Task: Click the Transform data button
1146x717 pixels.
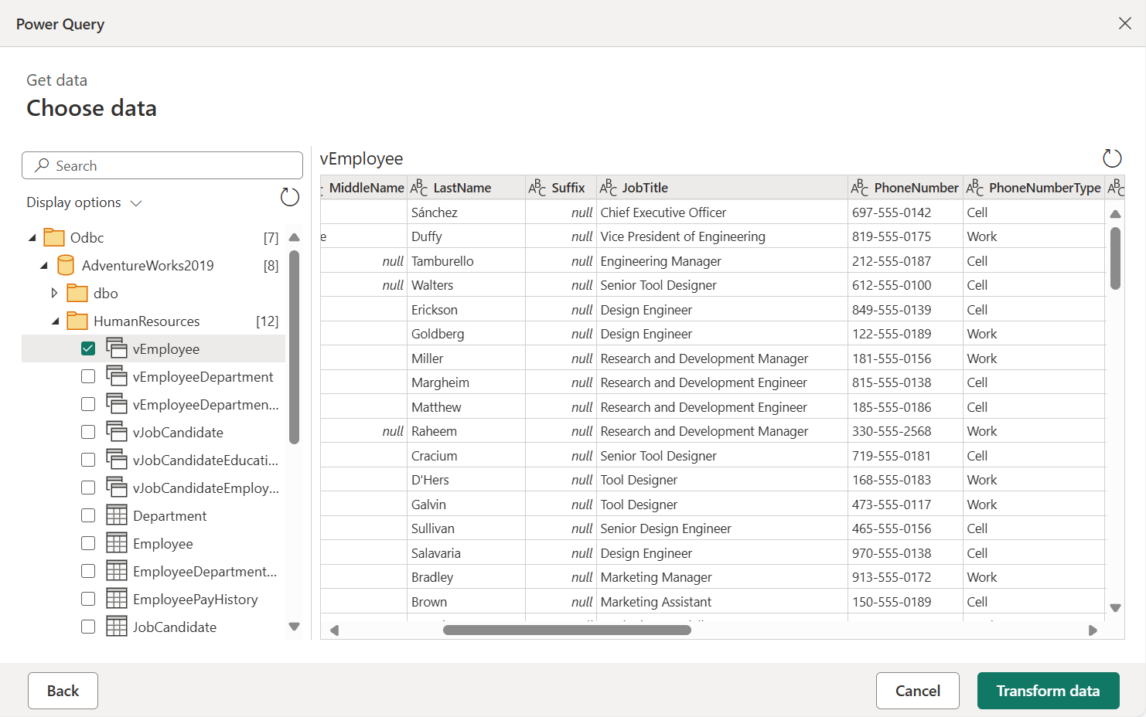Action: point(1048,691)
